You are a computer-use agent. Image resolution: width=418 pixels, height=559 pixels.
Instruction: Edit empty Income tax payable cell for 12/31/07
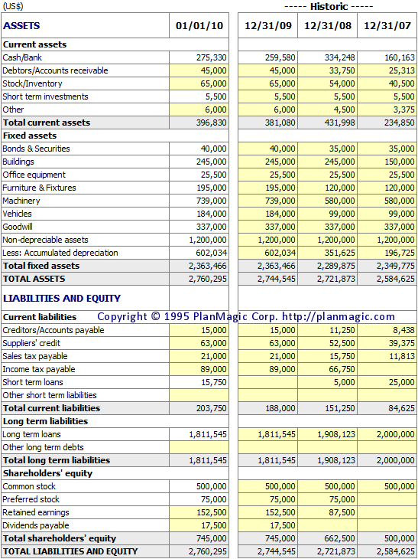387,369
